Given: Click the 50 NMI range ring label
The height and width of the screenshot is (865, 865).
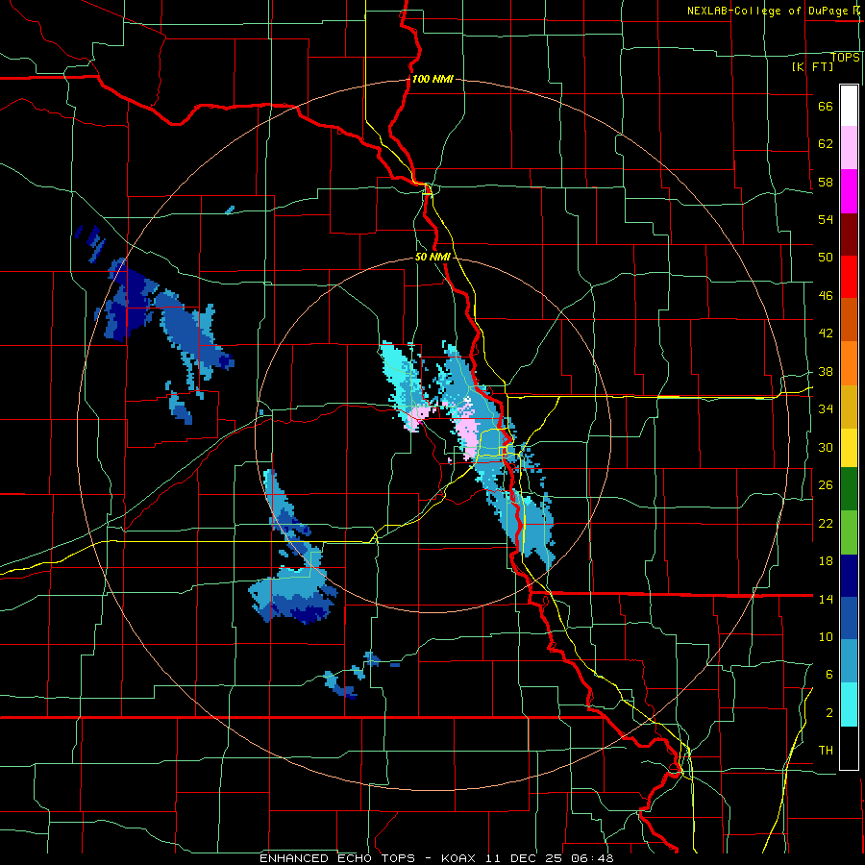Looking at the screenshot, I should point(433,257).
